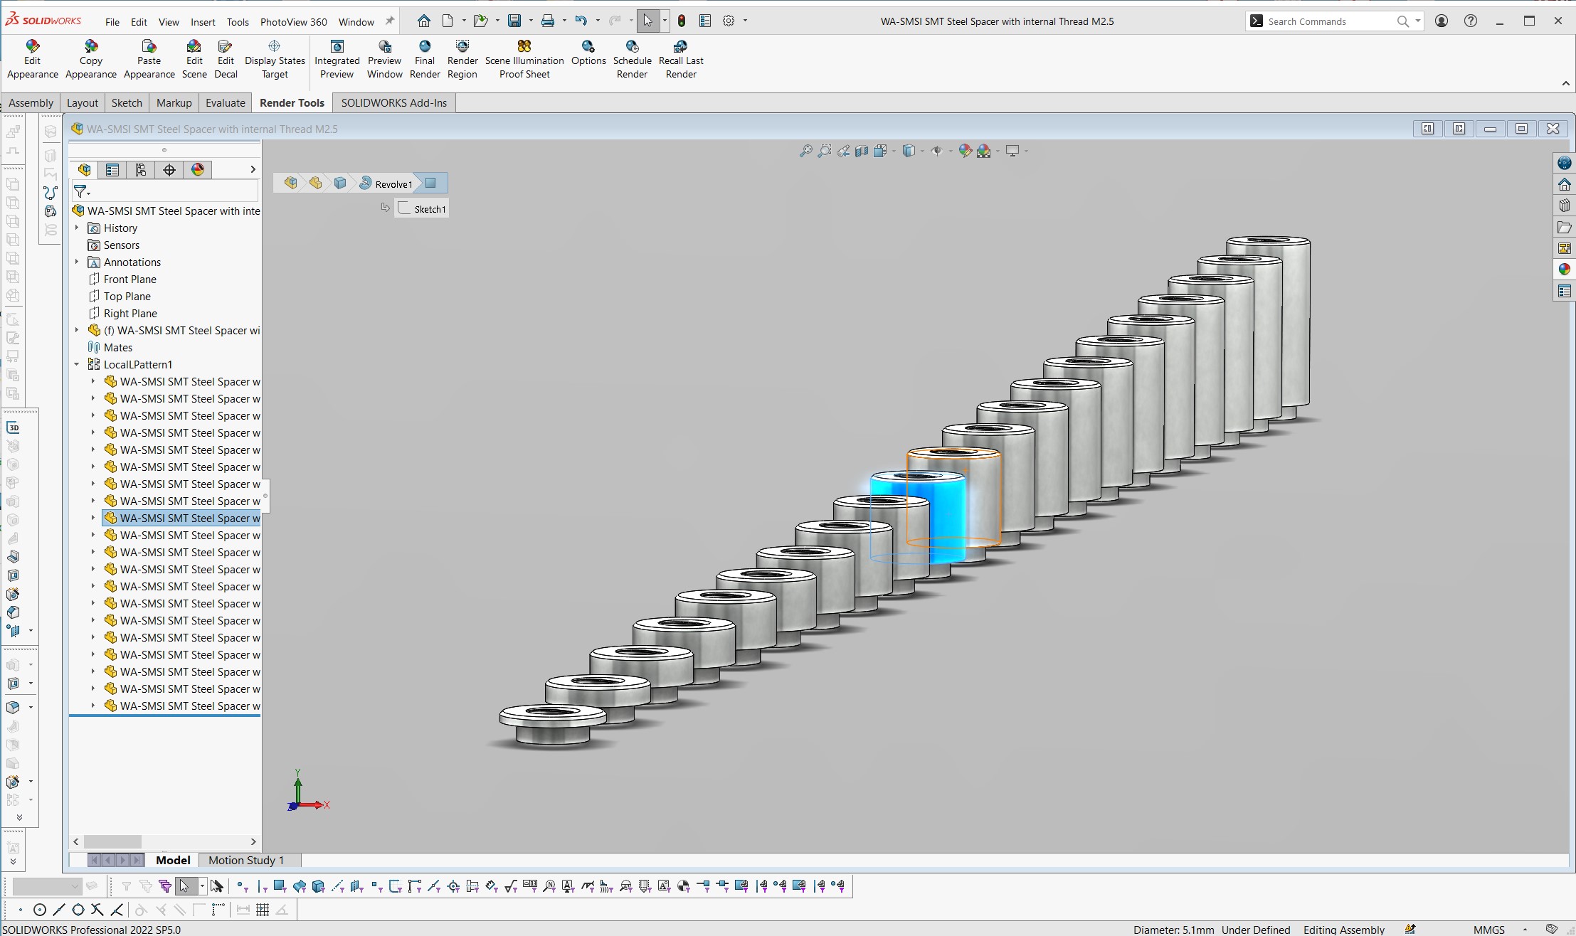This screenshot has height=936, width=1576.
Task: Open render Options
Action: click(x=588, y=53)
